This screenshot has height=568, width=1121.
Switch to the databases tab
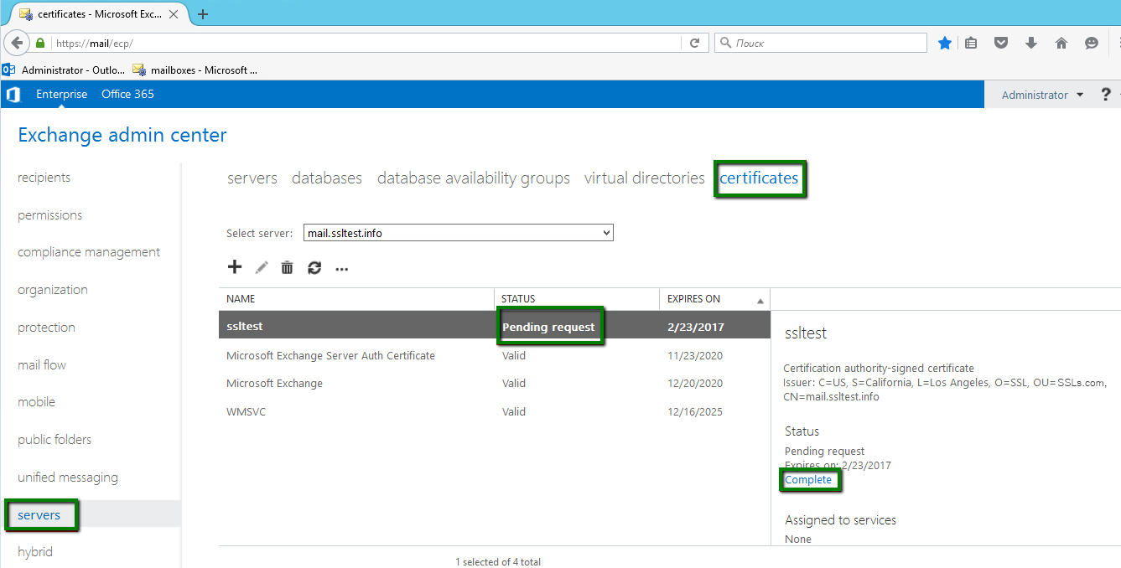click(x=327, y=178)
